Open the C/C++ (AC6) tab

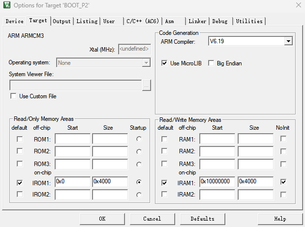142,21
